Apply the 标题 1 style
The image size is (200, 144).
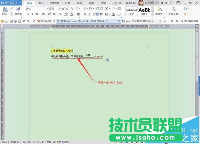[x=144, y=12]
